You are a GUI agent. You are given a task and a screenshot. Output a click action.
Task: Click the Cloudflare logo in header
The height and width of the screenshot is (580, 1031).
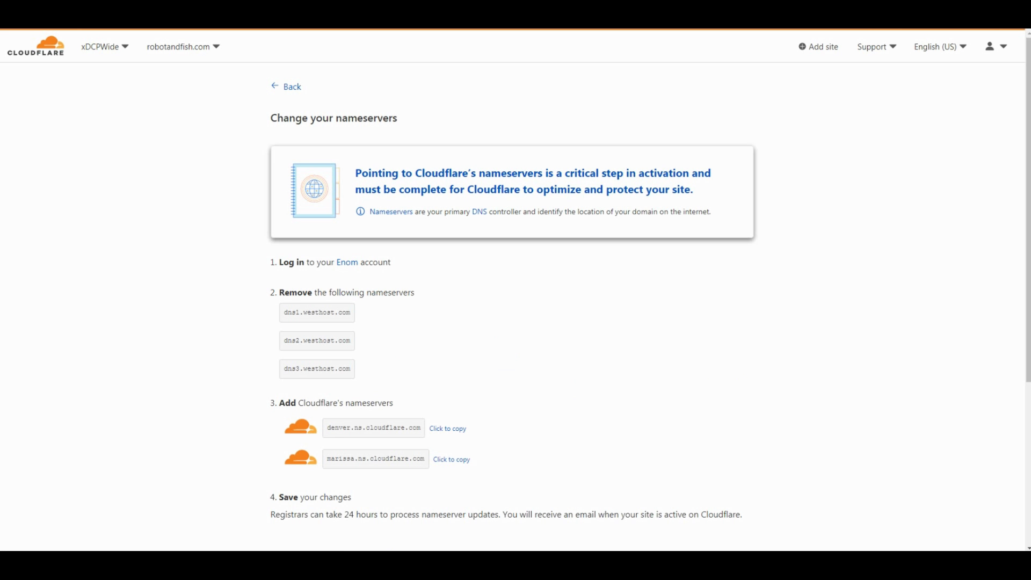36,46
